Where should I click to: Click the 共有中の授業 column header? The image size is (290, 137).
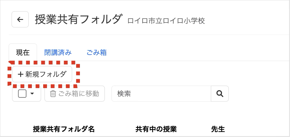pos(156,129)
